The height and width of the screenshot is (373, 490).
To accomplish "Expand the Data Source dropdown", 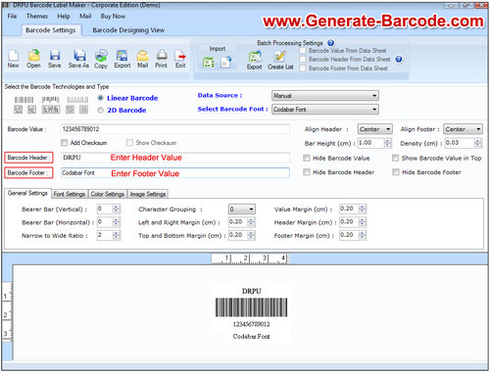I will 325,96.
